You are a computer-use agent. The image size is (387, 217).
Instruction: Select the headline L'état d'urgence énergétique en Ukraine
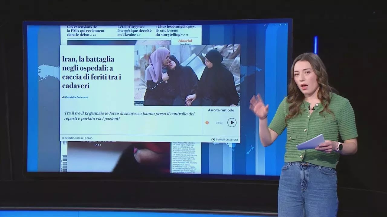coord(133,30)
